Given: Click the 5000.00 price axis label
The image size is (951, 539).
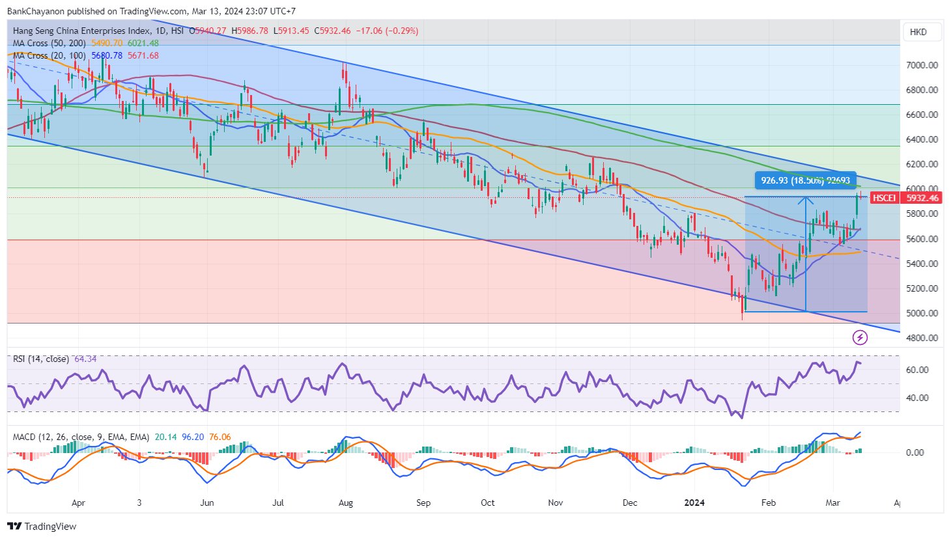Looking at the screenshot, I should point(922,313).
